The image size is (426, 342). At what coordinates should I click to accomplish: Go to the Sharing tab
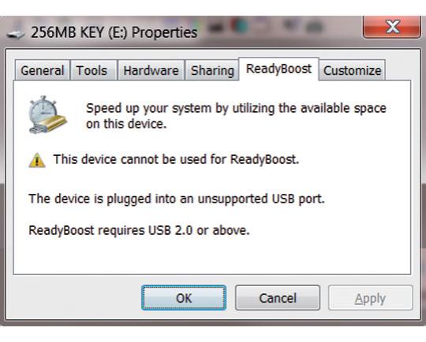tap(212, 71)
